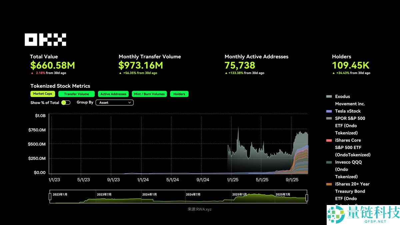This screenshot has height=225, width=400.
Task: Click iShares Core S&P 500 legend icon
Action: tap(329, 140)
